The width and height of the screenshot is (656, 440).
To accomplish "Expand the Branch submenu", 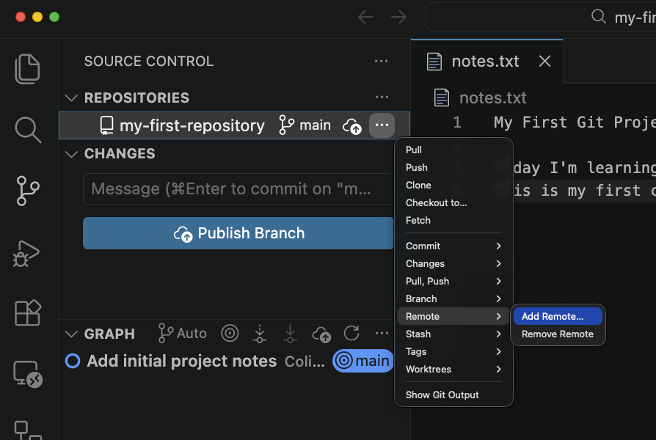I will click(453, 298).
